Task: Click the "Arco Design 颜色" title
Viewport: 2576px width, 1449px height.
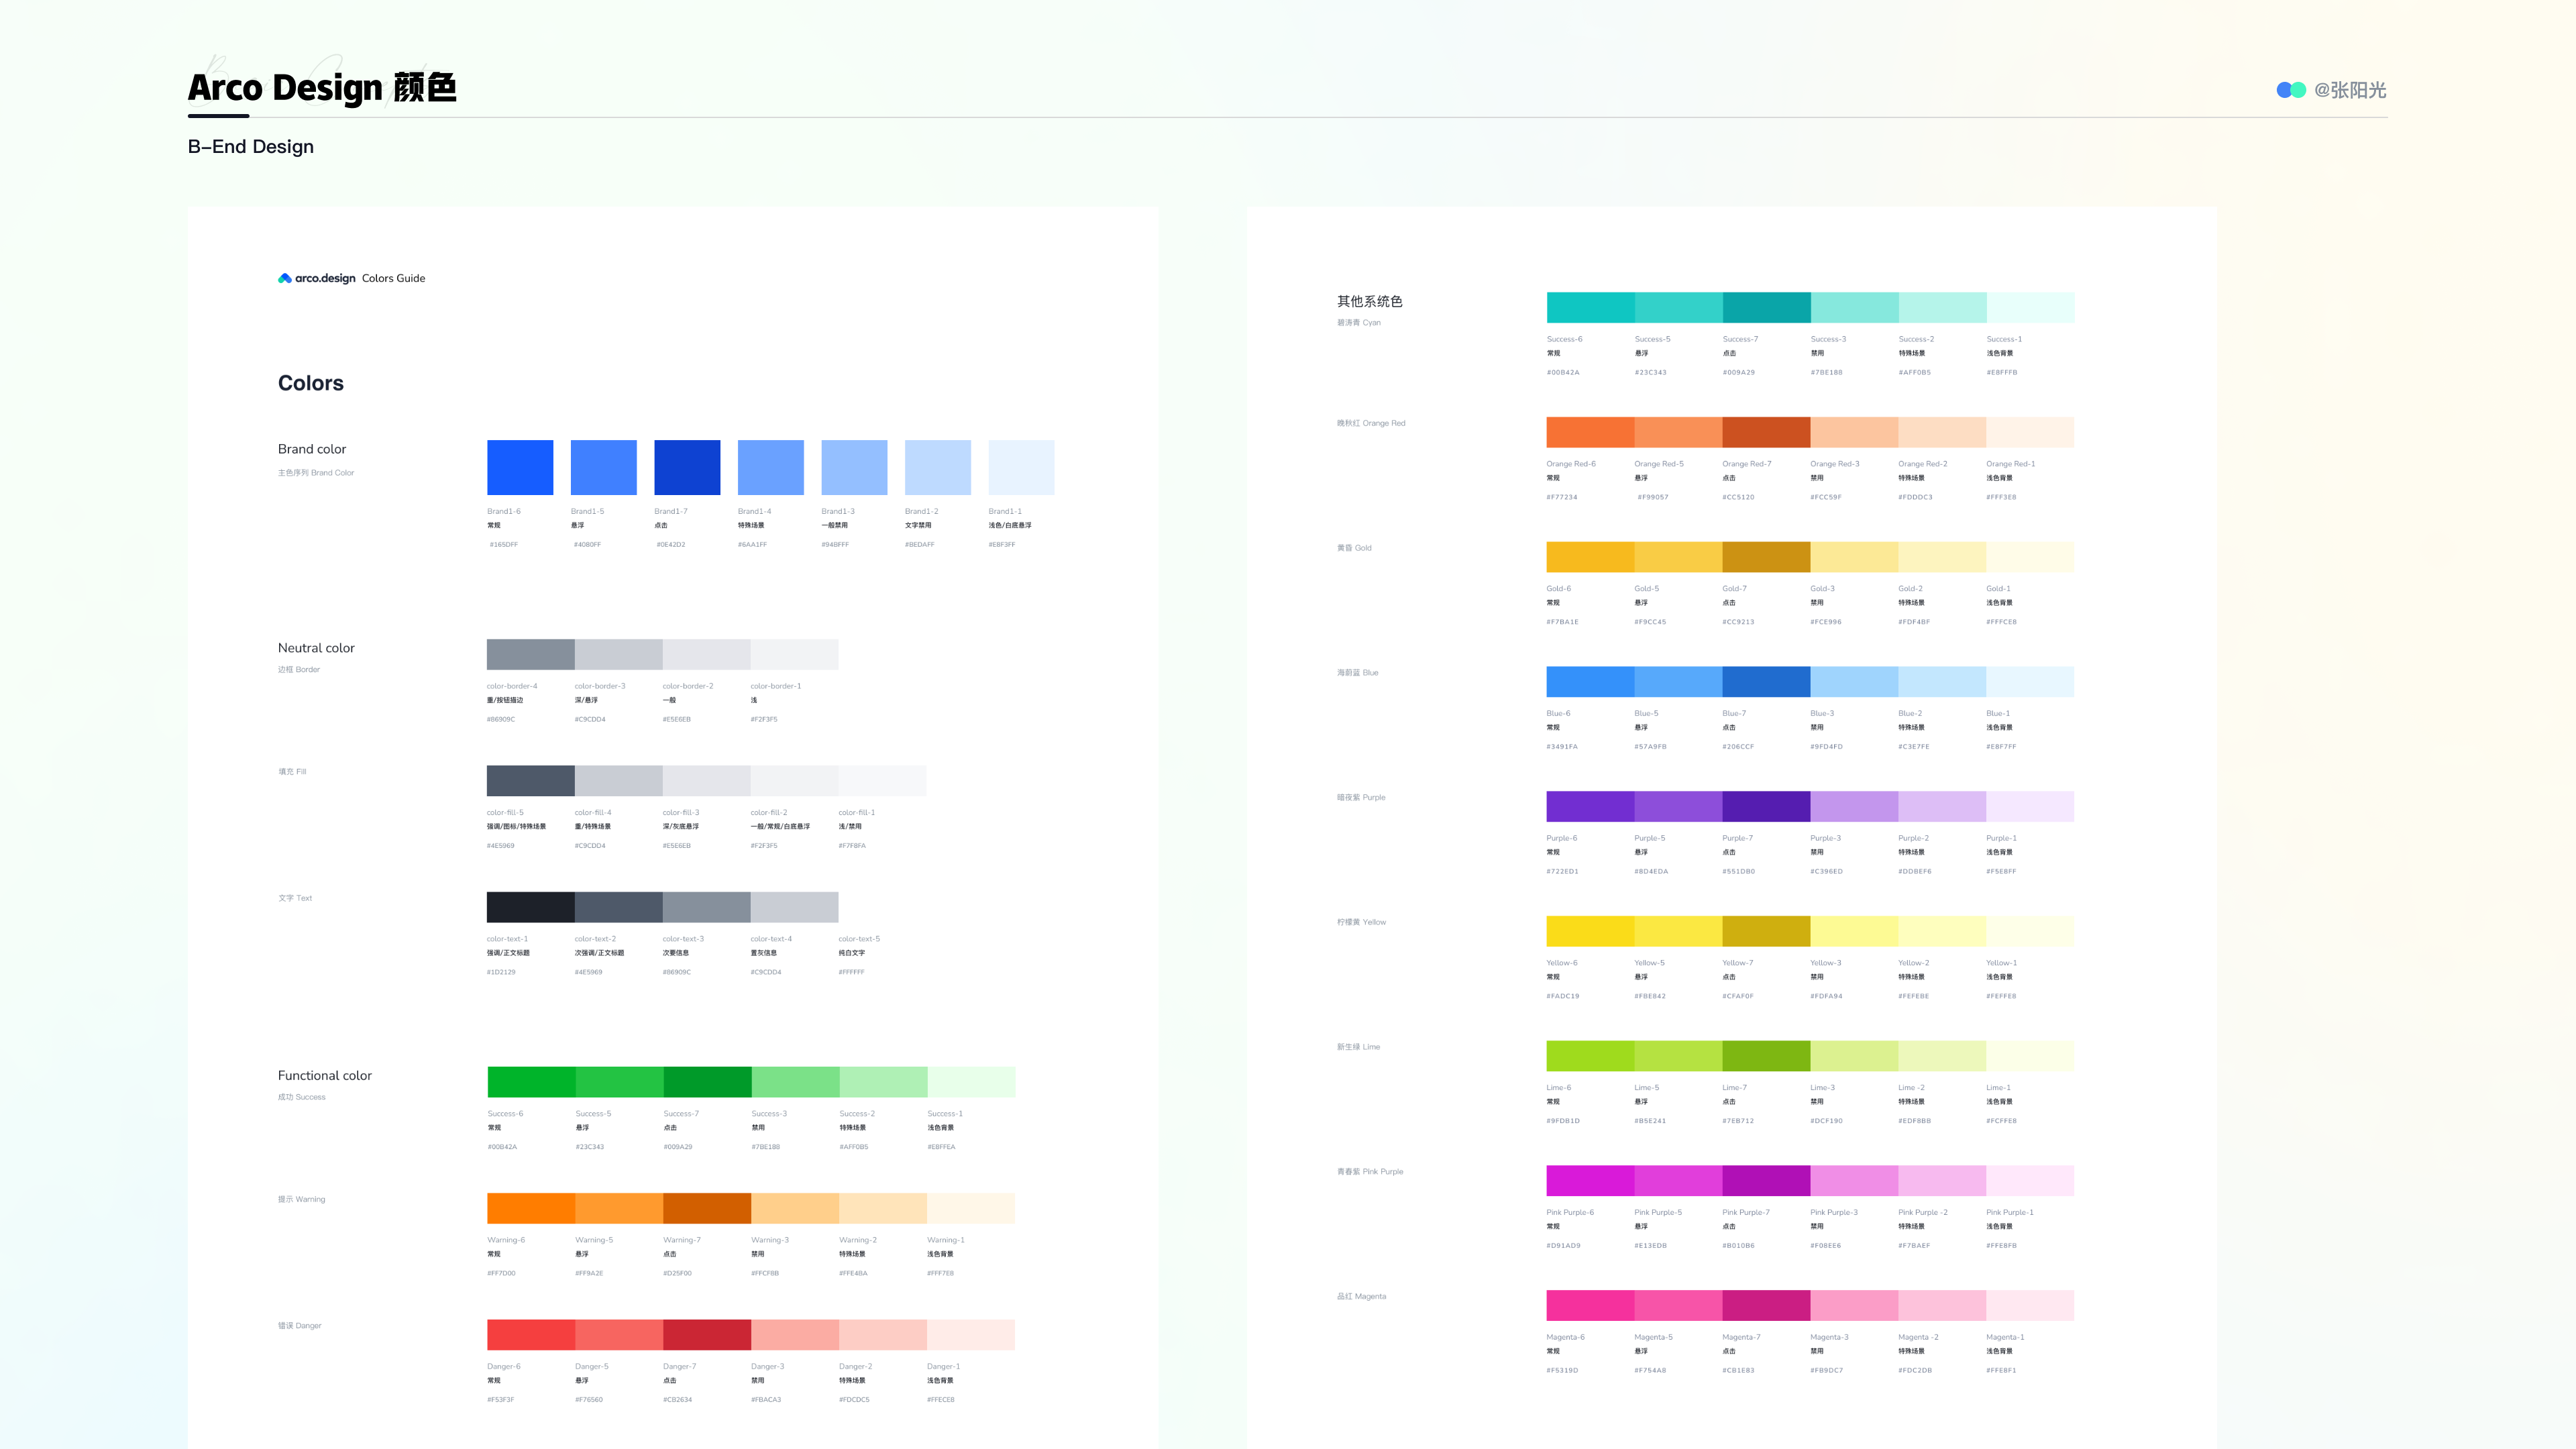Action: click(x=322, y=88)
